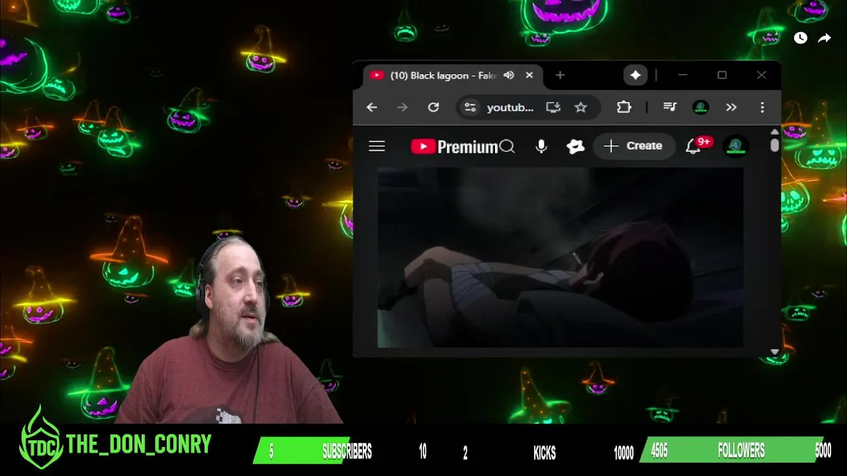Go back with the browser back arrow
The width and height of the screenshot is (847, 476).
pos(372,107)
